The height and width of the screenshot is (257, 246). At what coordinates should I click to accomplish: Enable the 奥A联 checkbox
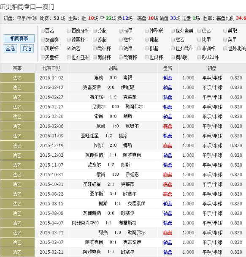pos(173,57)
